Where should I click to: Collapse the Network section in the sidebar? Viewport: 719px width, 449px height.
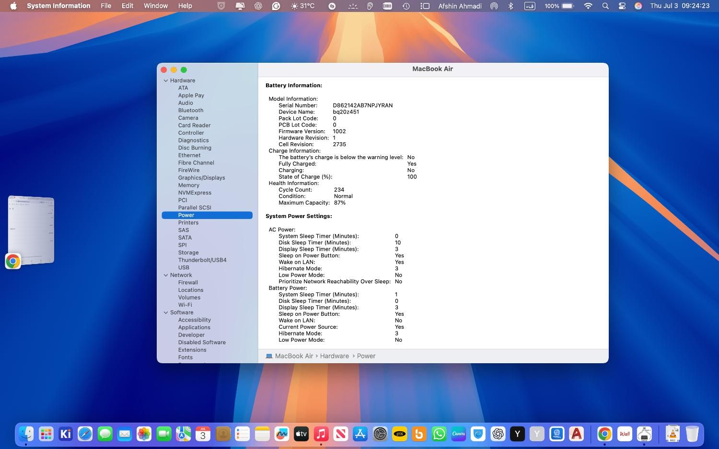166,275
